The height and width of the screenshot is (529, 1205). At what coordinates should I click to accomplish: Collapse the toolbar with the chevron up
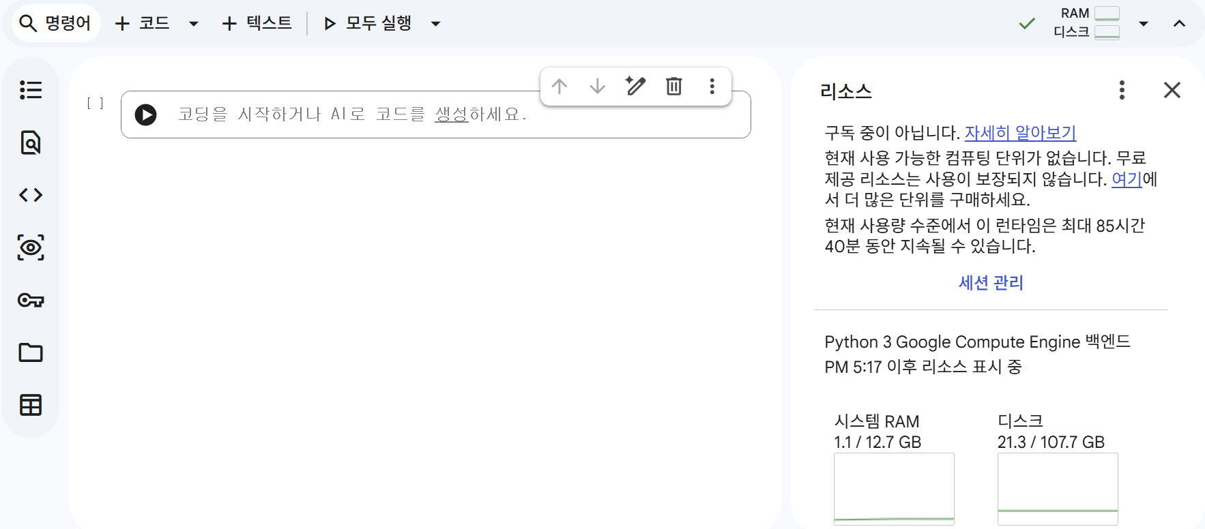pos(1179,24)
